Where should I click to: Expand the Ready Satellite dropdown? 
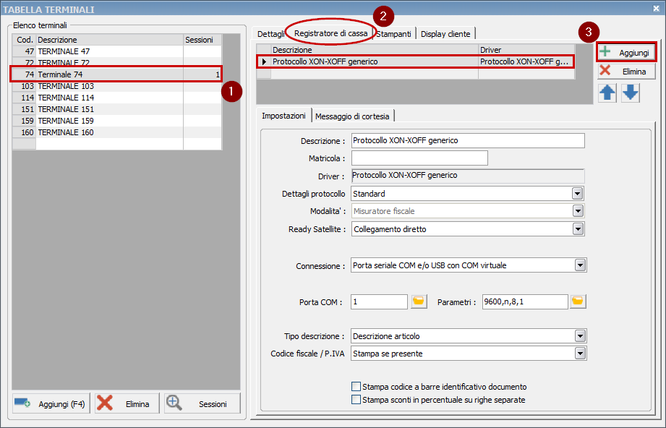click(576, 228)
